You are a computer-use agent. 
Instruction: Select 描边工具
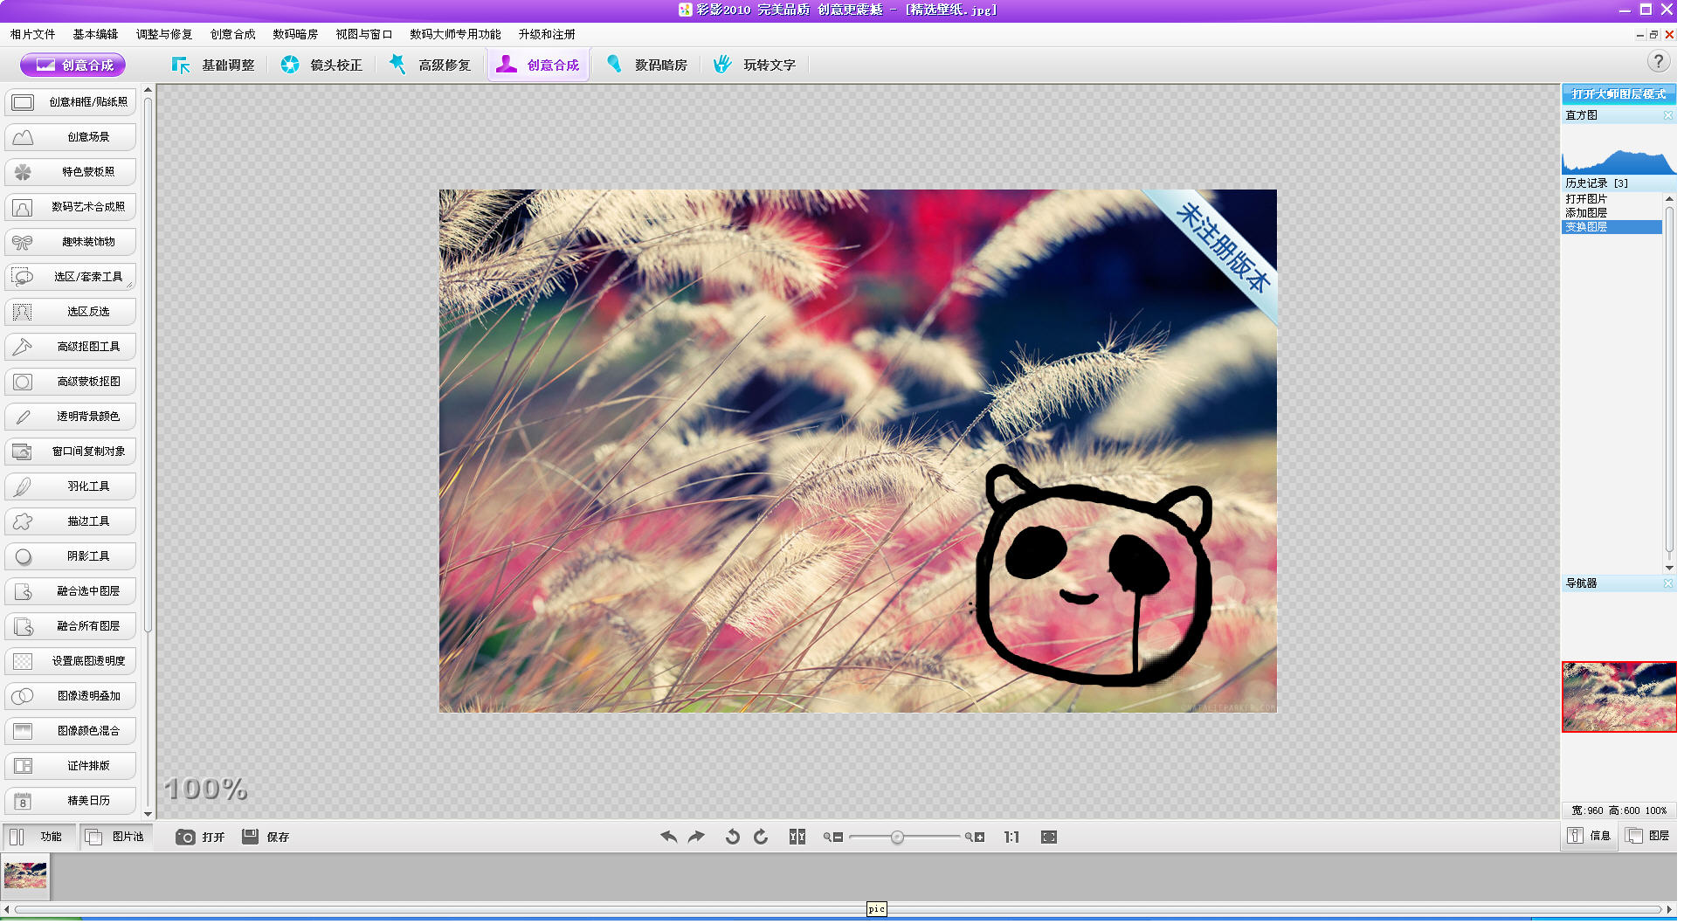click(x=71, y=521)
